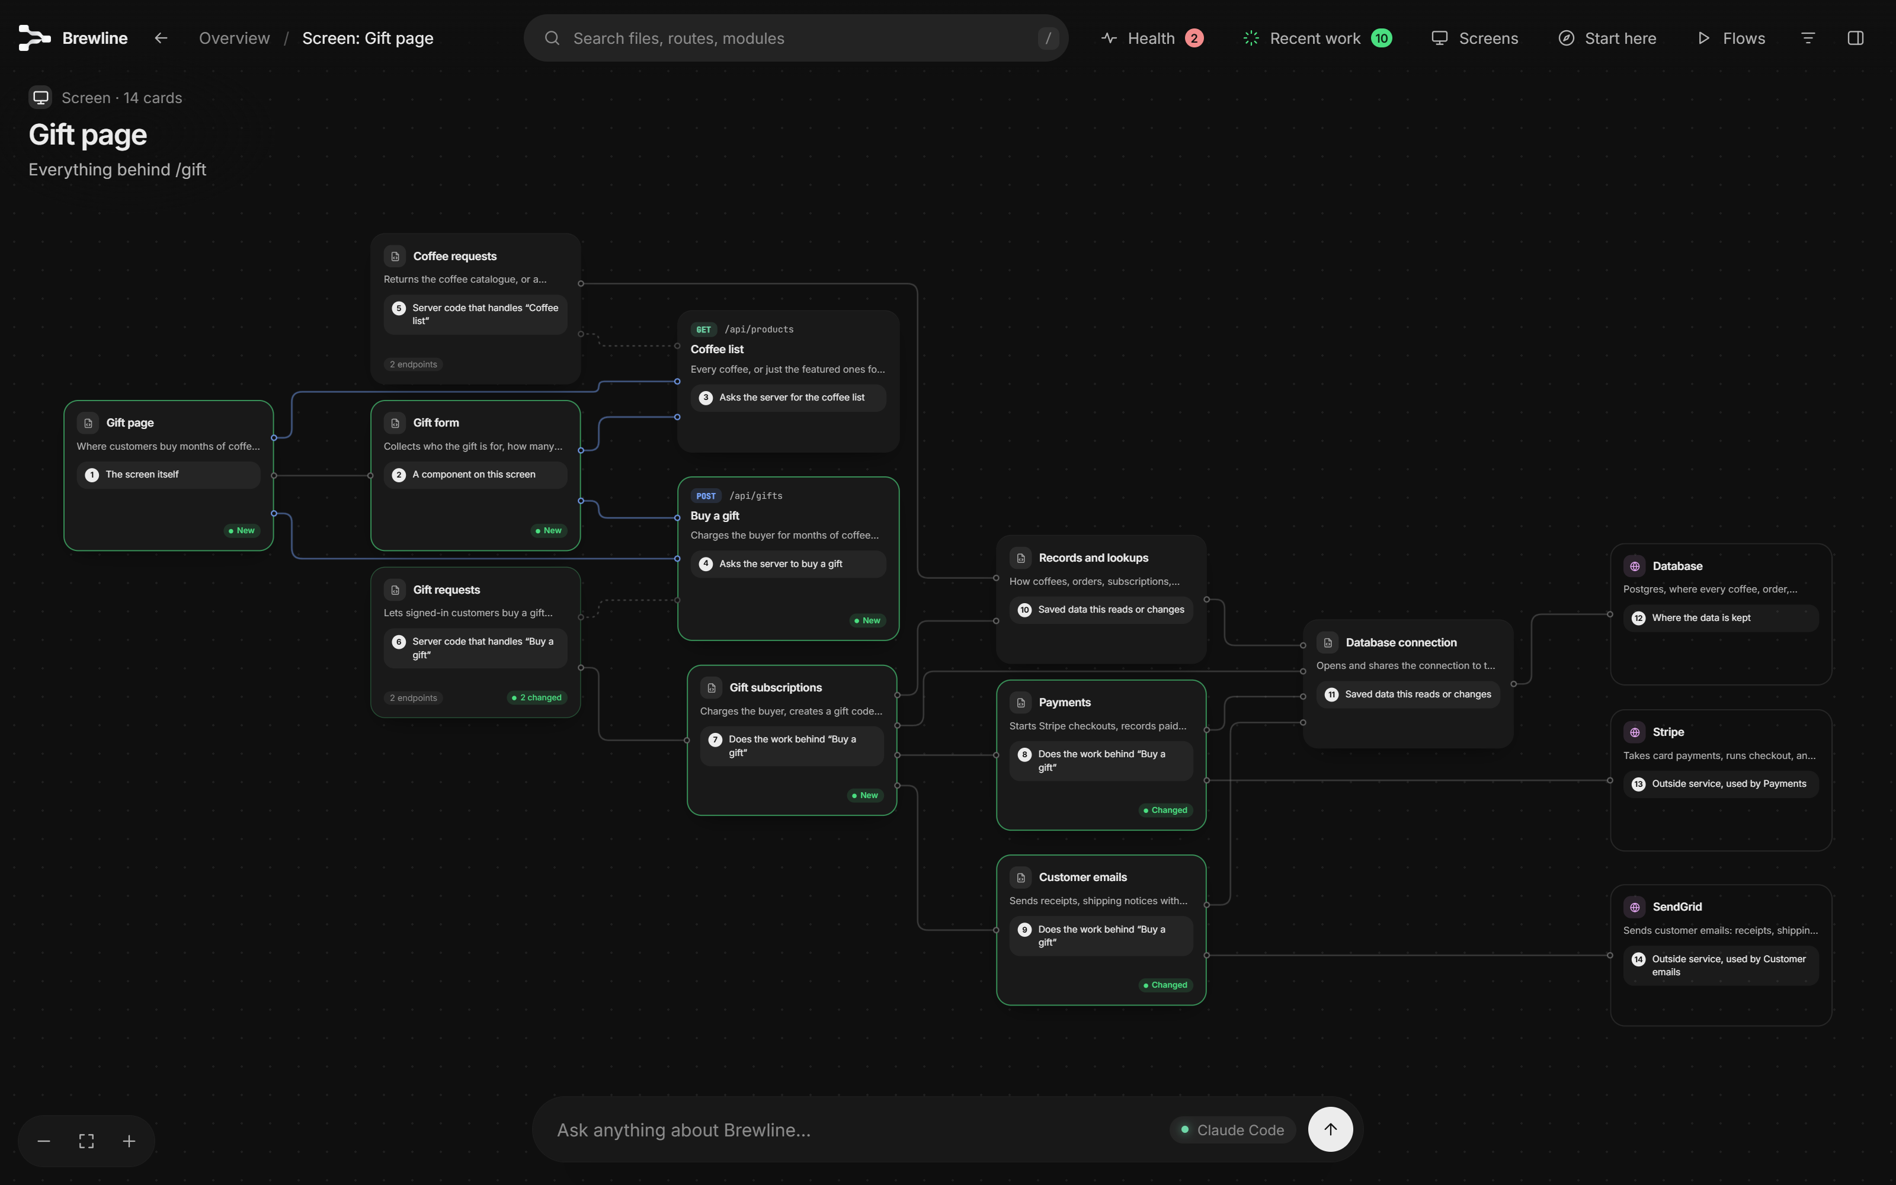This screenshot has height=1185, width=1896.
Task: Click the file icon on Customer emails card
Action: (x=1021, y=877)
